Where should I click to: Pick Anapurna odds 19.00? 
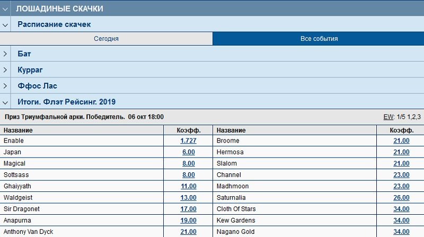coord(188,221)
